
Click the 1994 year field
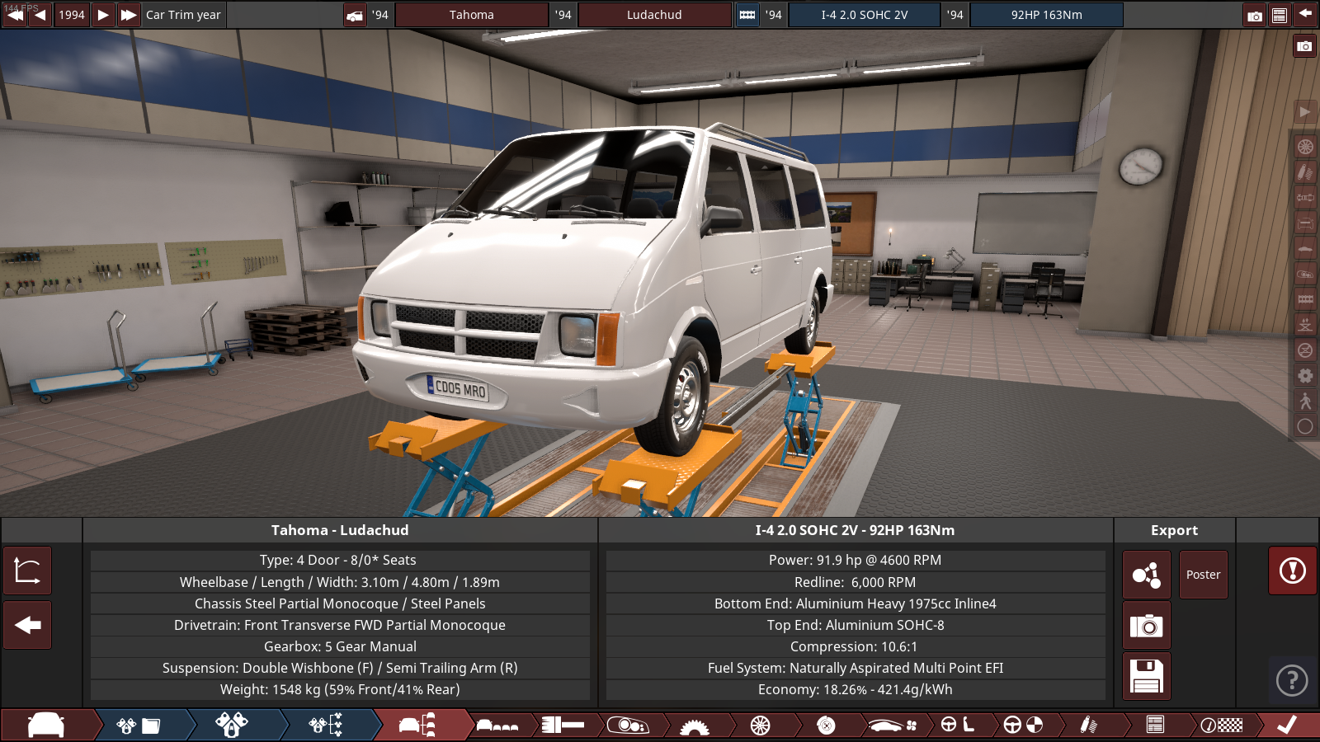click(72, 15)
